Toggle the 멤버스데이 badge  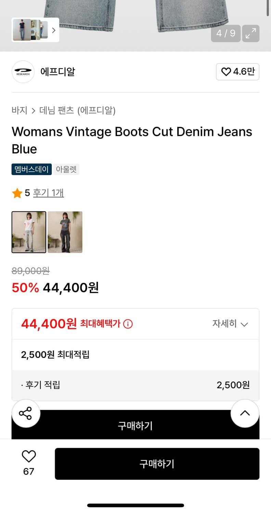[31, 169]
